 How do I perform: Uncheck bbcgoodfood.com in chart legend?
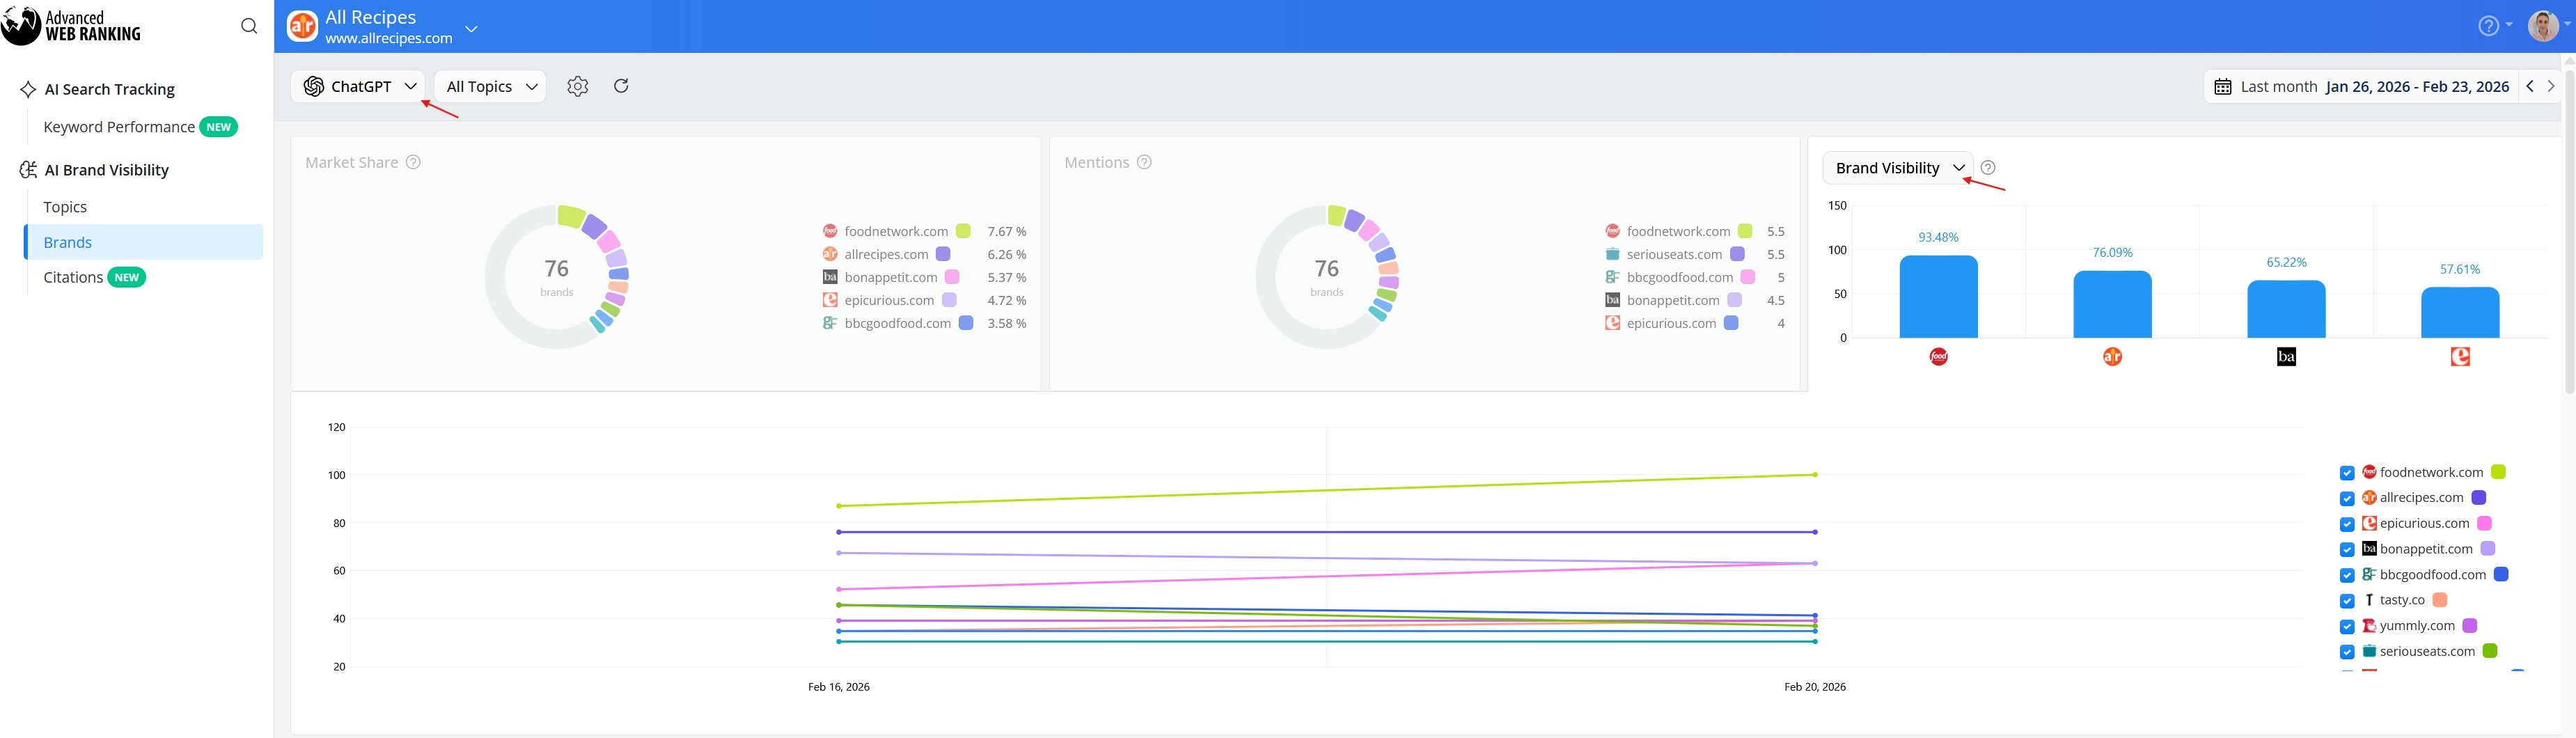[x=2347, y=575]
